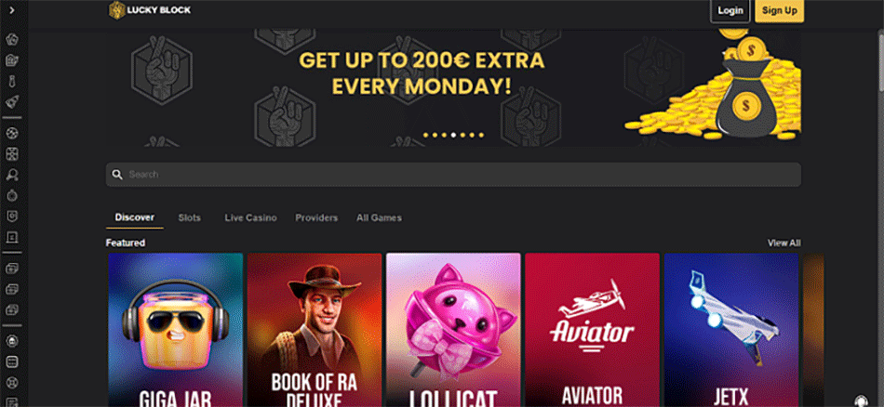884x407 pixels.
Task: Go to the All Games tab
Action: click(x=379, y=217)
